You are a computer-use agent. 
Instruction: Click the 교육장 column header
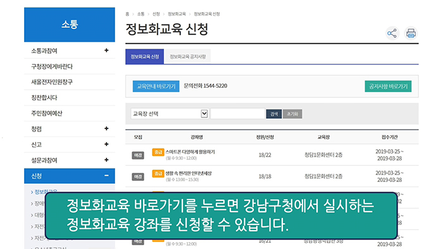323,137
